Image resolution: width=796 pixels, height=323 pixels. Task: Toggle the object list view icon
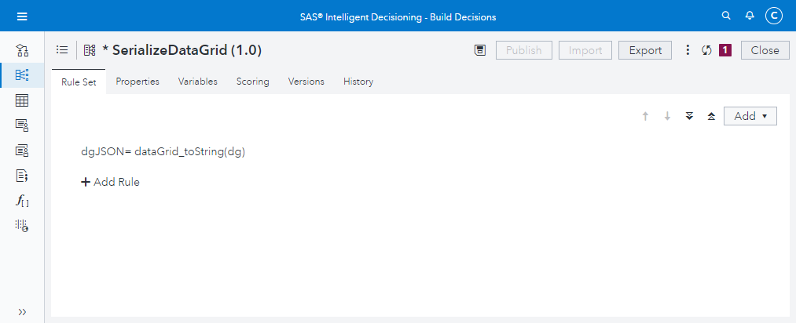(62, 50)
